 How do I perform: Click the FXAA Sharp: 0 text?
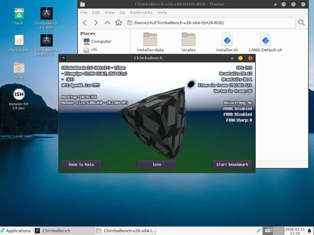tap(239, 120)
